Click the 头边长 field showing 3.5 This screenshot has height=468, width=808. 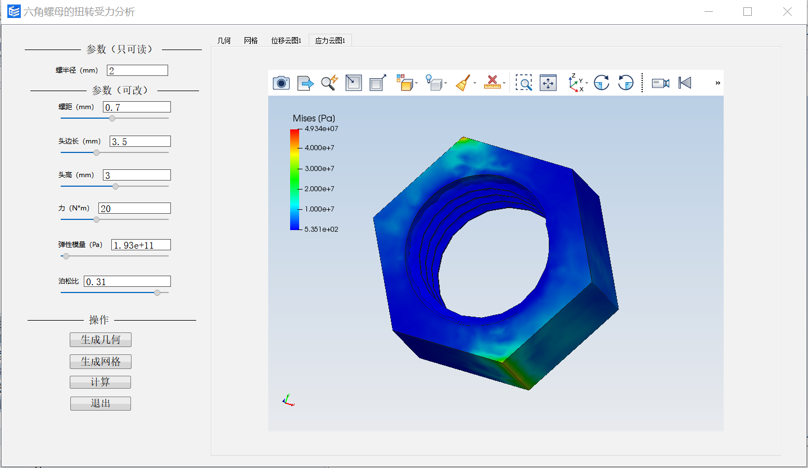tap(140, 141)
